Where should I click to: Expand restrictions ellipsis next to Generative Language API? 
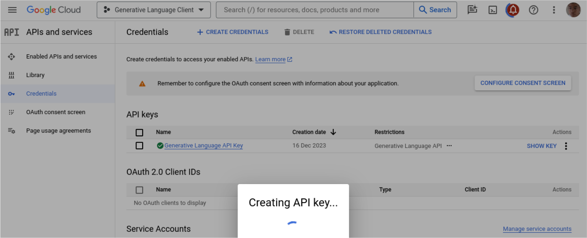(449, 146)
